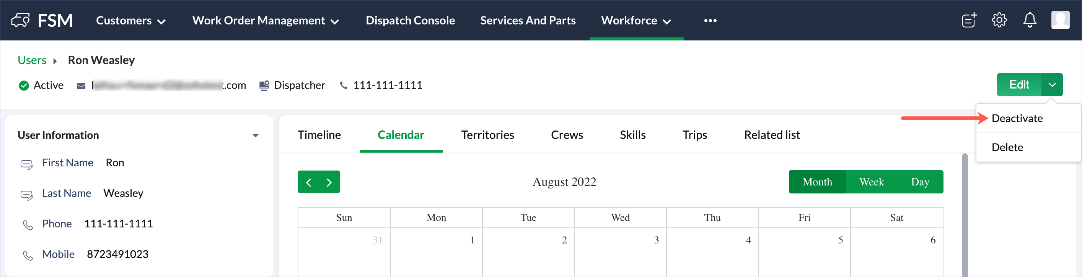Switch calendar to Week view

(x=871, y=182)
